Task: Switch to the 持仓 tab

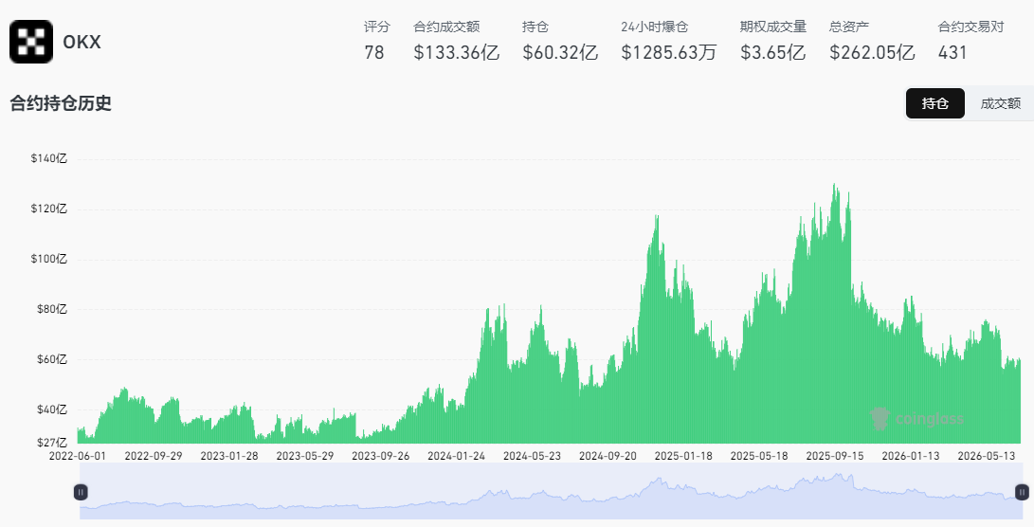Action: [935, 103]
